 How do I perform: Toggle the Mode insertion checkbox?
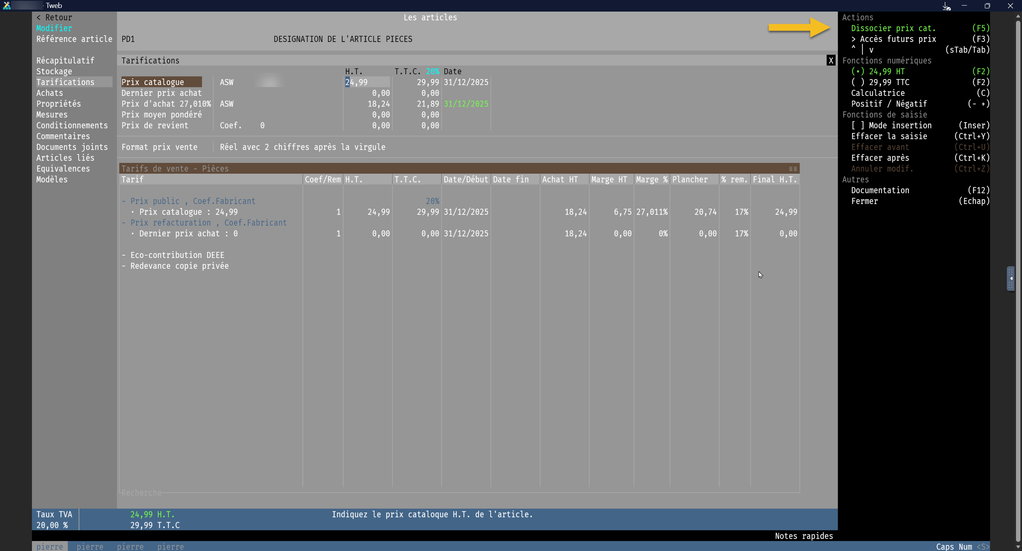858,125
